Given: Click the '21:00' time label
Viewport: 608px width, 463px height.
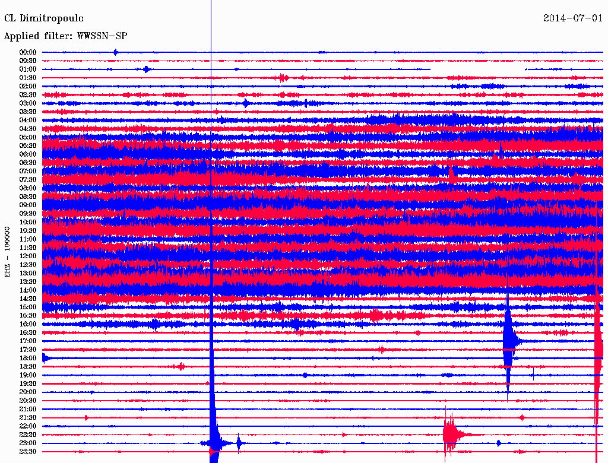Looking at the screenshot, I should (28, 409).
